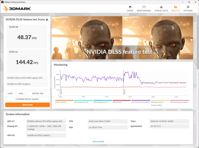Click the 3DMark app icon in the title bar
This screenshot has width=199, height=148.
pos(2,2)
